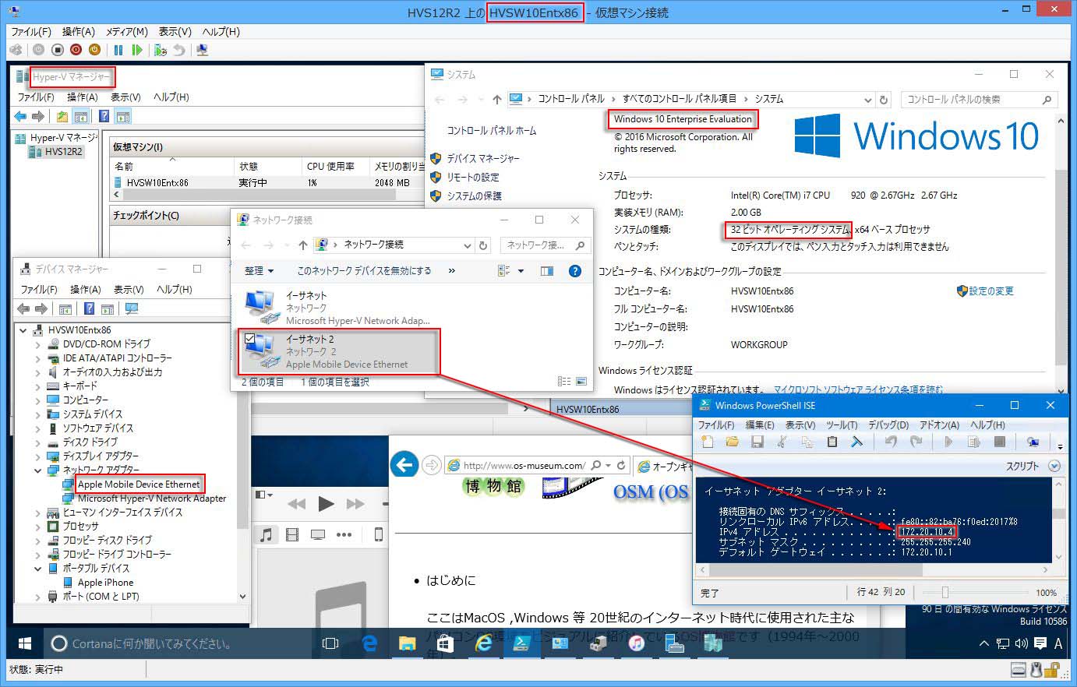The image size is (1077, 687).
Task: Click the Open folder icon in PowerShell ISE
Action: tap(732, 442)
